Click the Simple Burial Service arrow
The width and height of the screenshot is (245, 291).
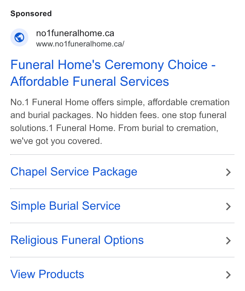[x=228, y=206]
